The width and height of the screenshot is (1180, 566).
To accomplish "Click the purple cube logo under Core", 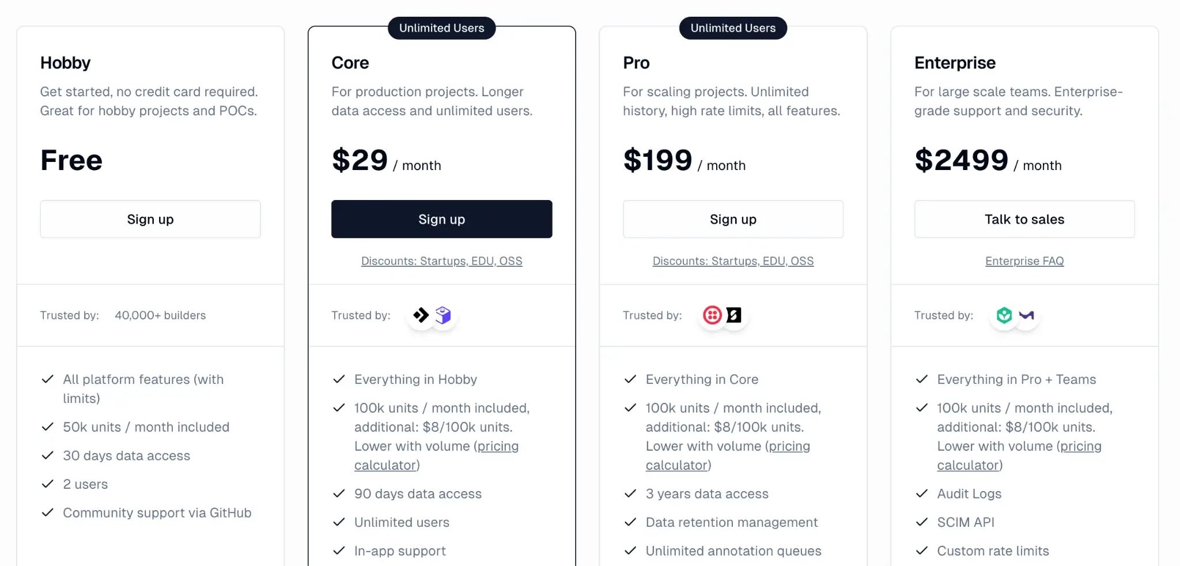I will point(443,315).
